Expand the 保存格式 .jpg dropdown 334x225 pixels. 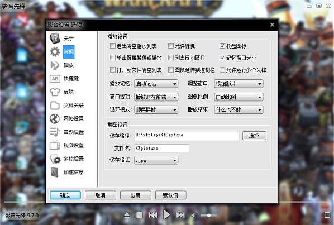(x=156, y=160)
